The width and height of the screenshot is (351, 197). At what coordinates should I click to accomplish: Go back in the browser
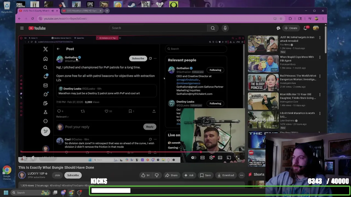click(19, 19)
